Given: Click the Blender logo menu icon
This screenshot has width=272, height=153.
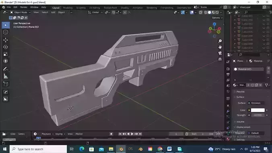Looking at the screenshot, I should point(4,7).
